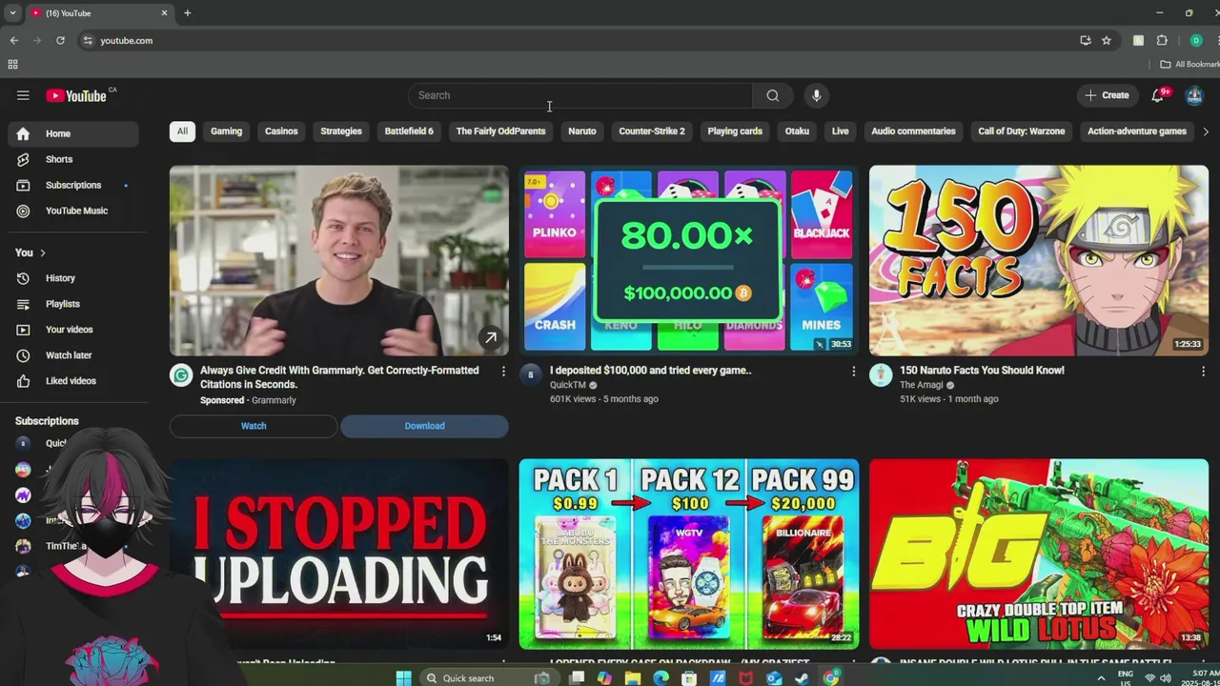Screen dimensions: 1220x686
Task: Select the Naruto category chip
Action: (x=581, y=131)
